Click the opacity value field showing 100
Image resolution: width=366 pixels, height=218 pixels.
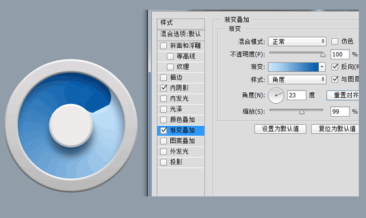pos(340,55)
